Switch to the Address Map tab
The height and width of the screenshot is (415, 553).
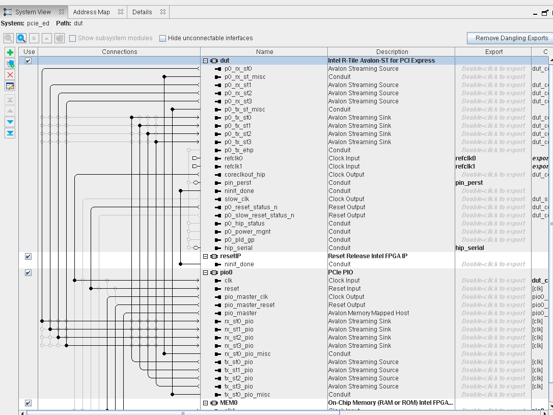(x=91, y=12)
